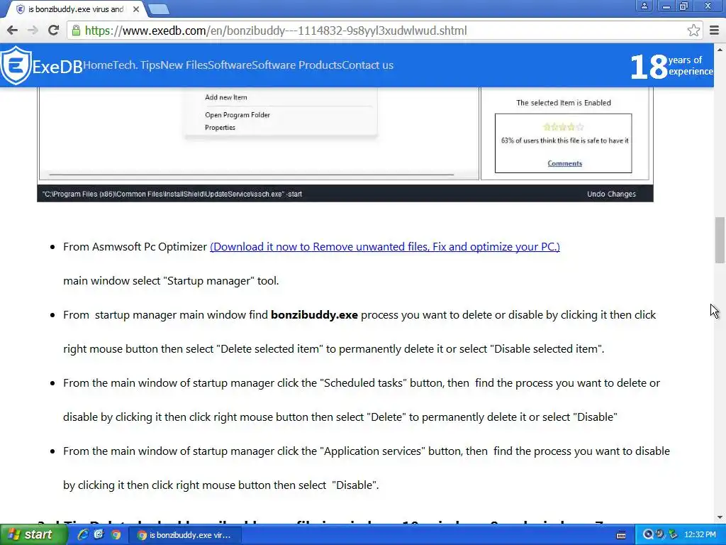
Task: Select the Chrome window taskbar button
Action: [185, 535]
